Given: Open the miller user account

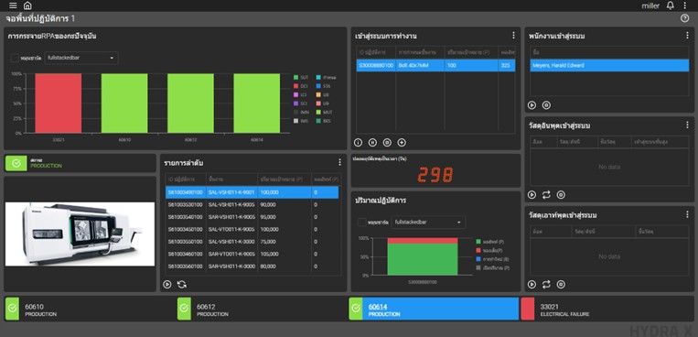Looking at the screenshot, I should click(x=650, y=5).
